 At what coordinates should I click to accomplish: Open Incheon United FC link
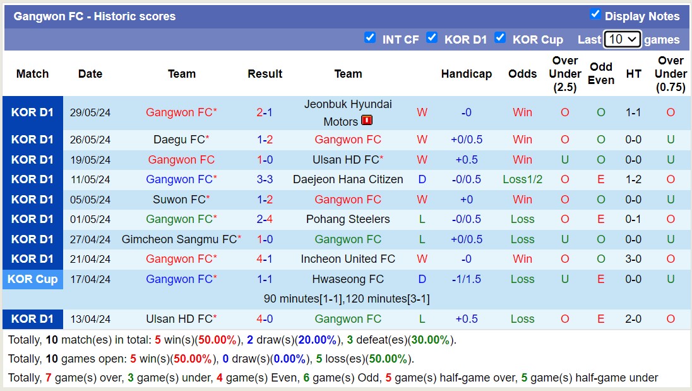(348, 259)
